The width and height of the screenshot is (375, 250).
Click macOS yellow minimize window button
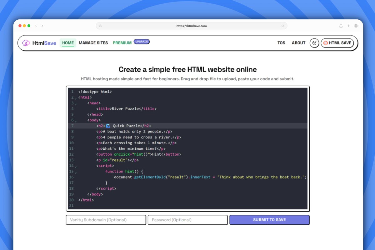pos(24,26)
